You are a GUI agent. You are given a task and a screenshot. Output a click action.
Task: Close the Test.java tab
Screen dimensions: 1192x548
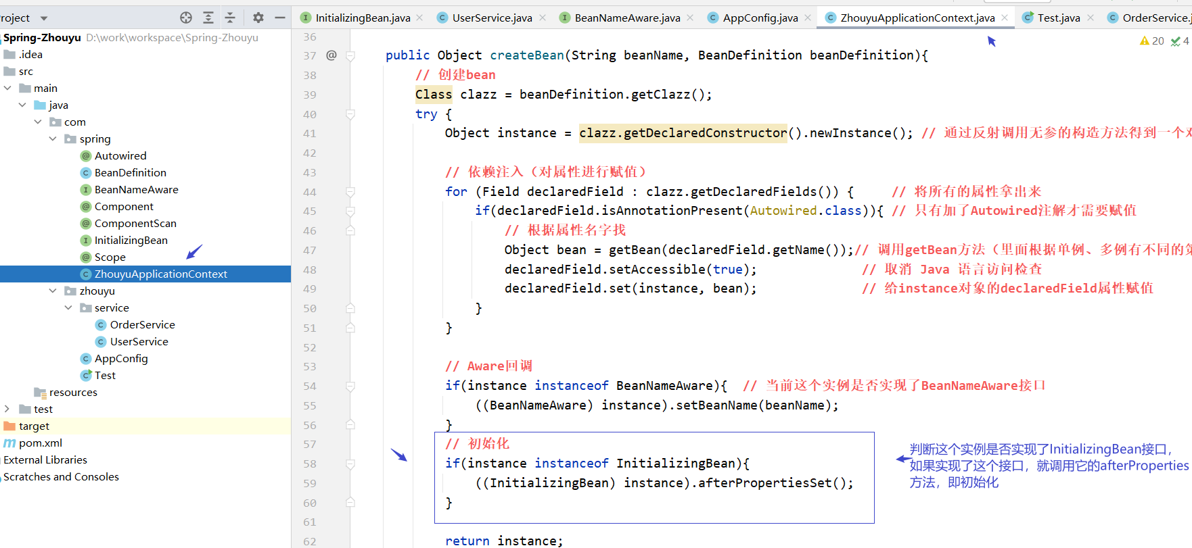click(x=1090, y=18)
